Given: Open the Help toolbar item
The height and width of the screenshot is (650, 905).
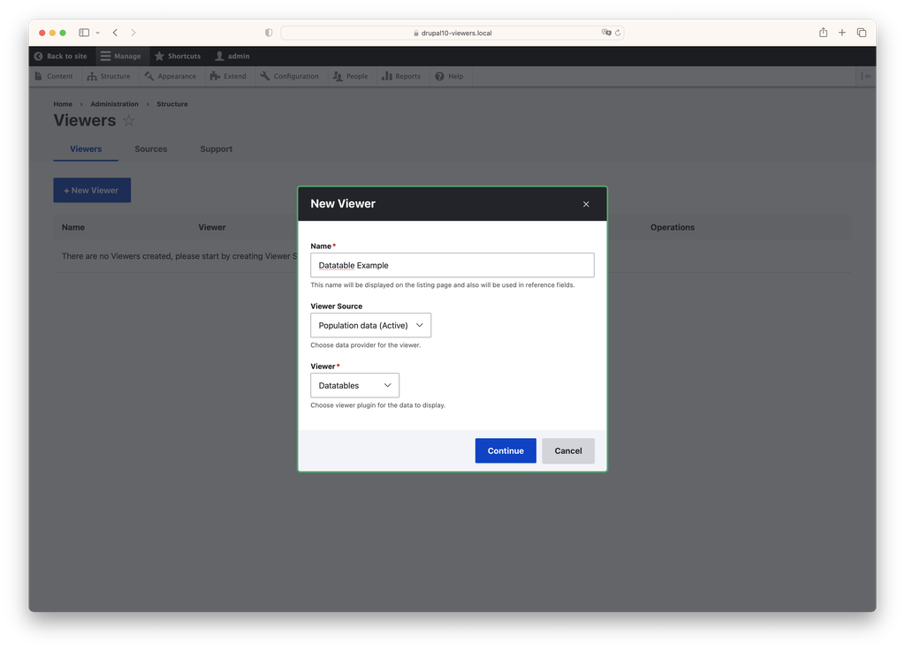Looking at the screenshot, I should tap(449, 76).
